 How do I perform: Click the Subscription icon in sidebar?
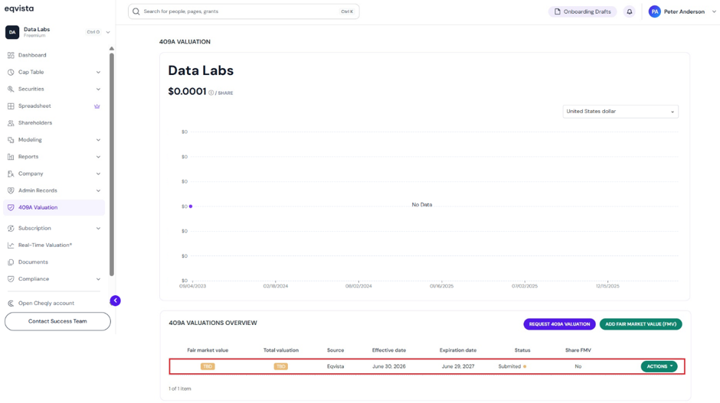click(11, 229)
